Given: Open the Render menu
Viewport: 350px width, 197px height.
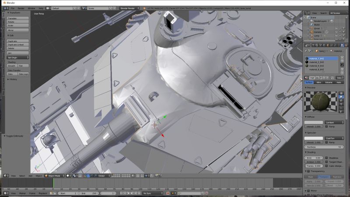Looking at the screenshot, I should [x=21, y=8].
